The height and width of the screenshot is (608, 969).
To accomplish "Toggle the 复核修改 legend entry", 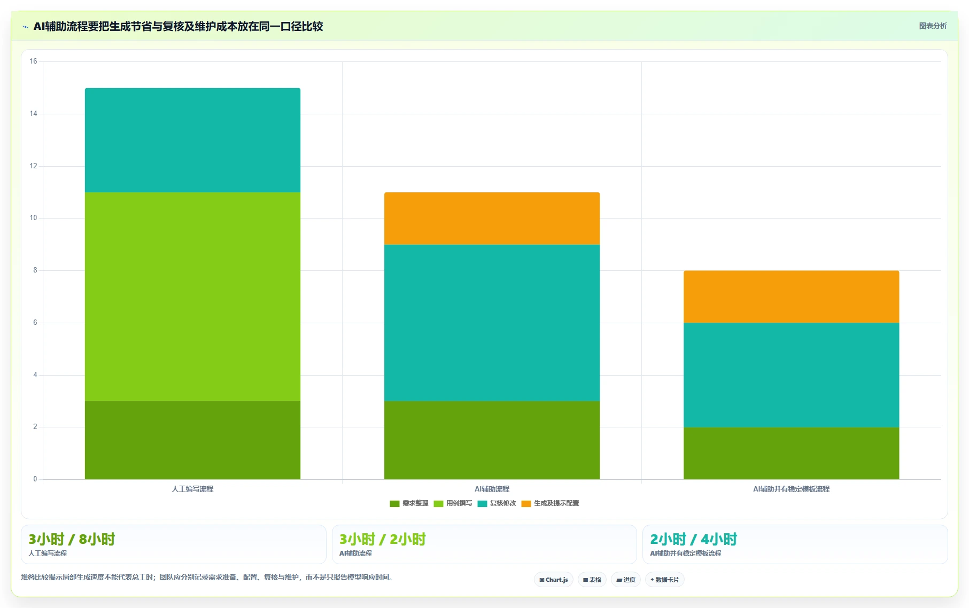I will (x=497, y=503).
